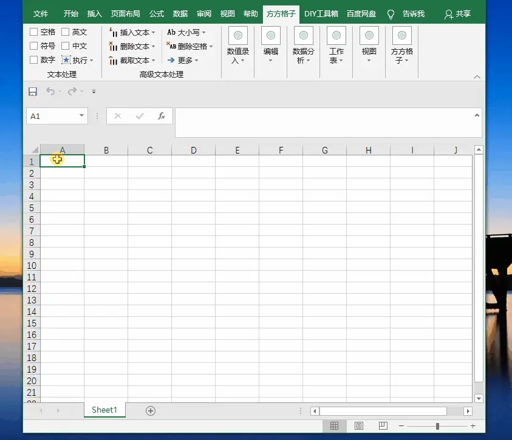Enable the 空格 checkbox
This screenshot has height=440, width=512.
pos(35,32)
